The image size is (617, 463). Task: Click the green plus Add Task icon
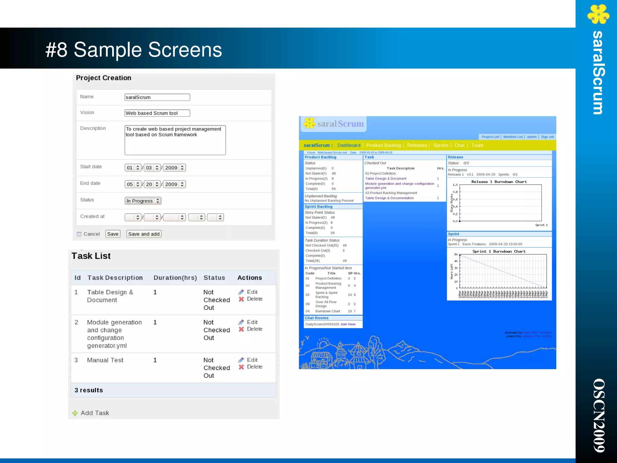click(75, 413)
